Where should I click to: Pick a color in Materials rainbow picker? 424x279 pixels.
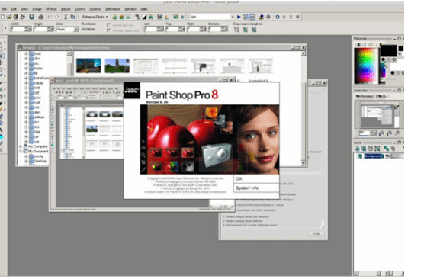(365, 65)
